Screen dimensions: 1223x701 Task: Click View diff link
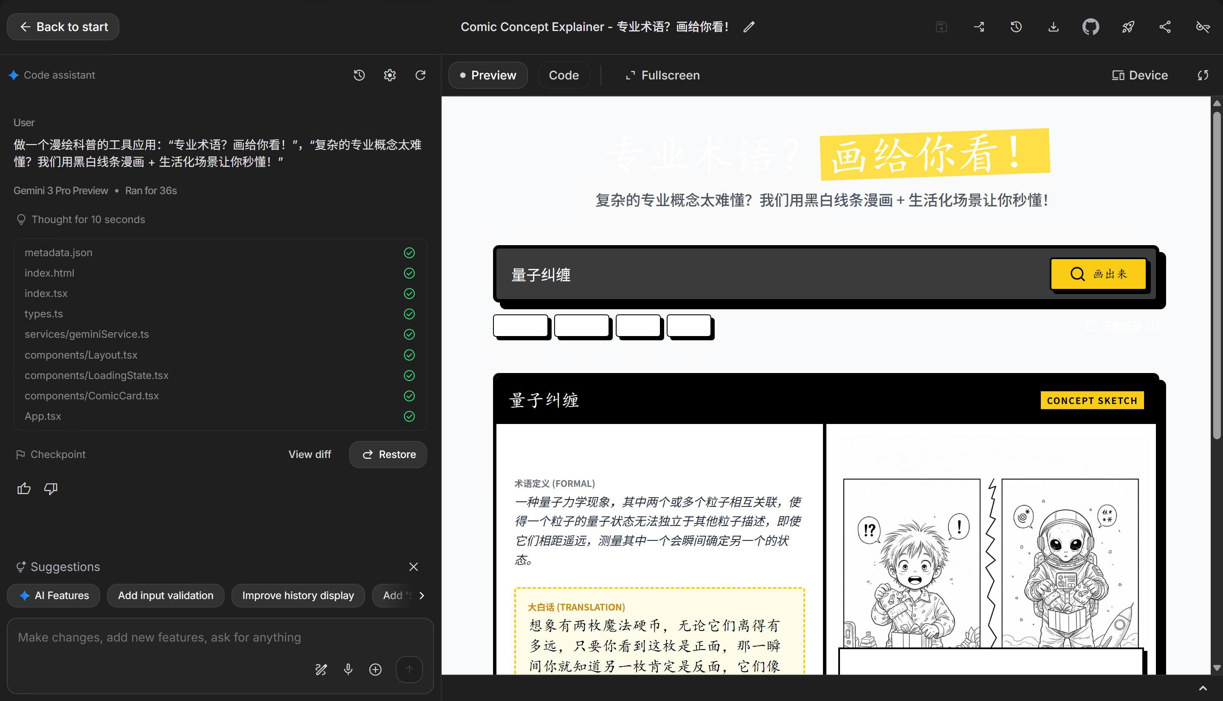pyautogui.click(x=309, y=455)
